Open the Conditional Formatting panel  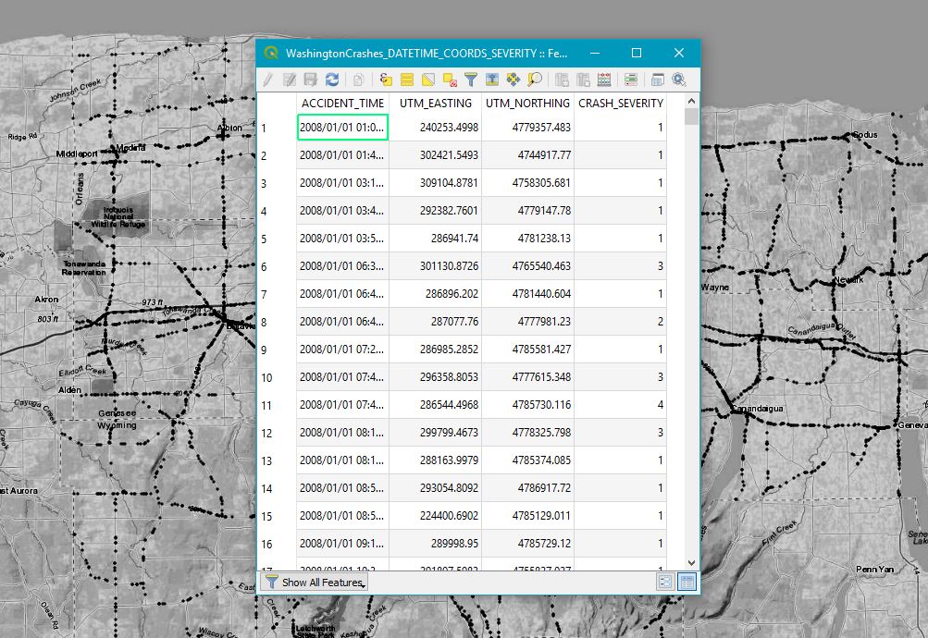(631, 80)
